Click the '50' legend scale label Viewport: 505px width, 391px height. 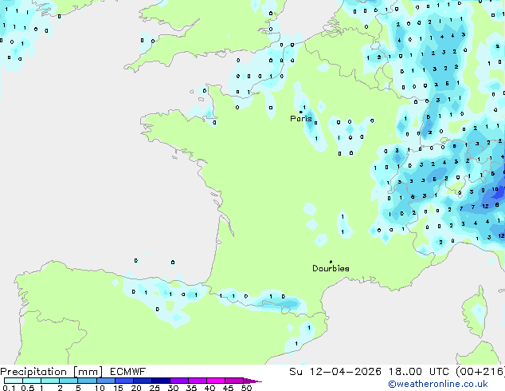coord(246,388)
